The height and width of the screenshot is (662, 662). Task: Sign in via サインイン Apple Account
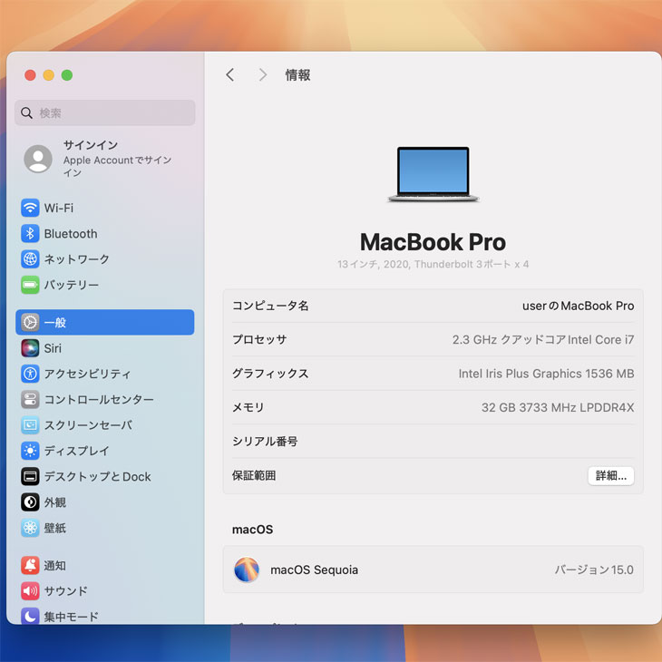point(104,159)
